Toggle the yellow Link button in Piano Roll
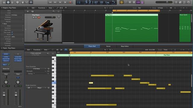193x108 pixels. [71, 50]
